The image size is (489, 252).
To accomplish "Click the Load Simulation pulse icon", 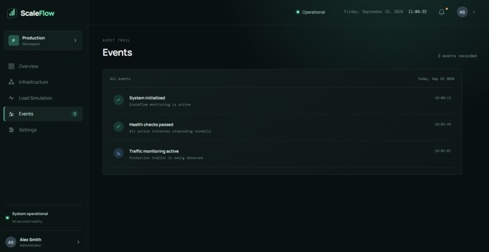I will tap(12, 98).
